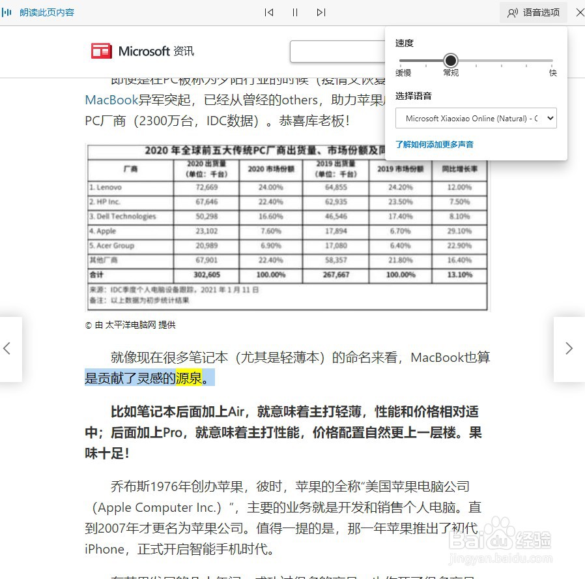Click the 302,605 total cell in the table
This screenshot has height=579, width=585.
pos(207,275)
